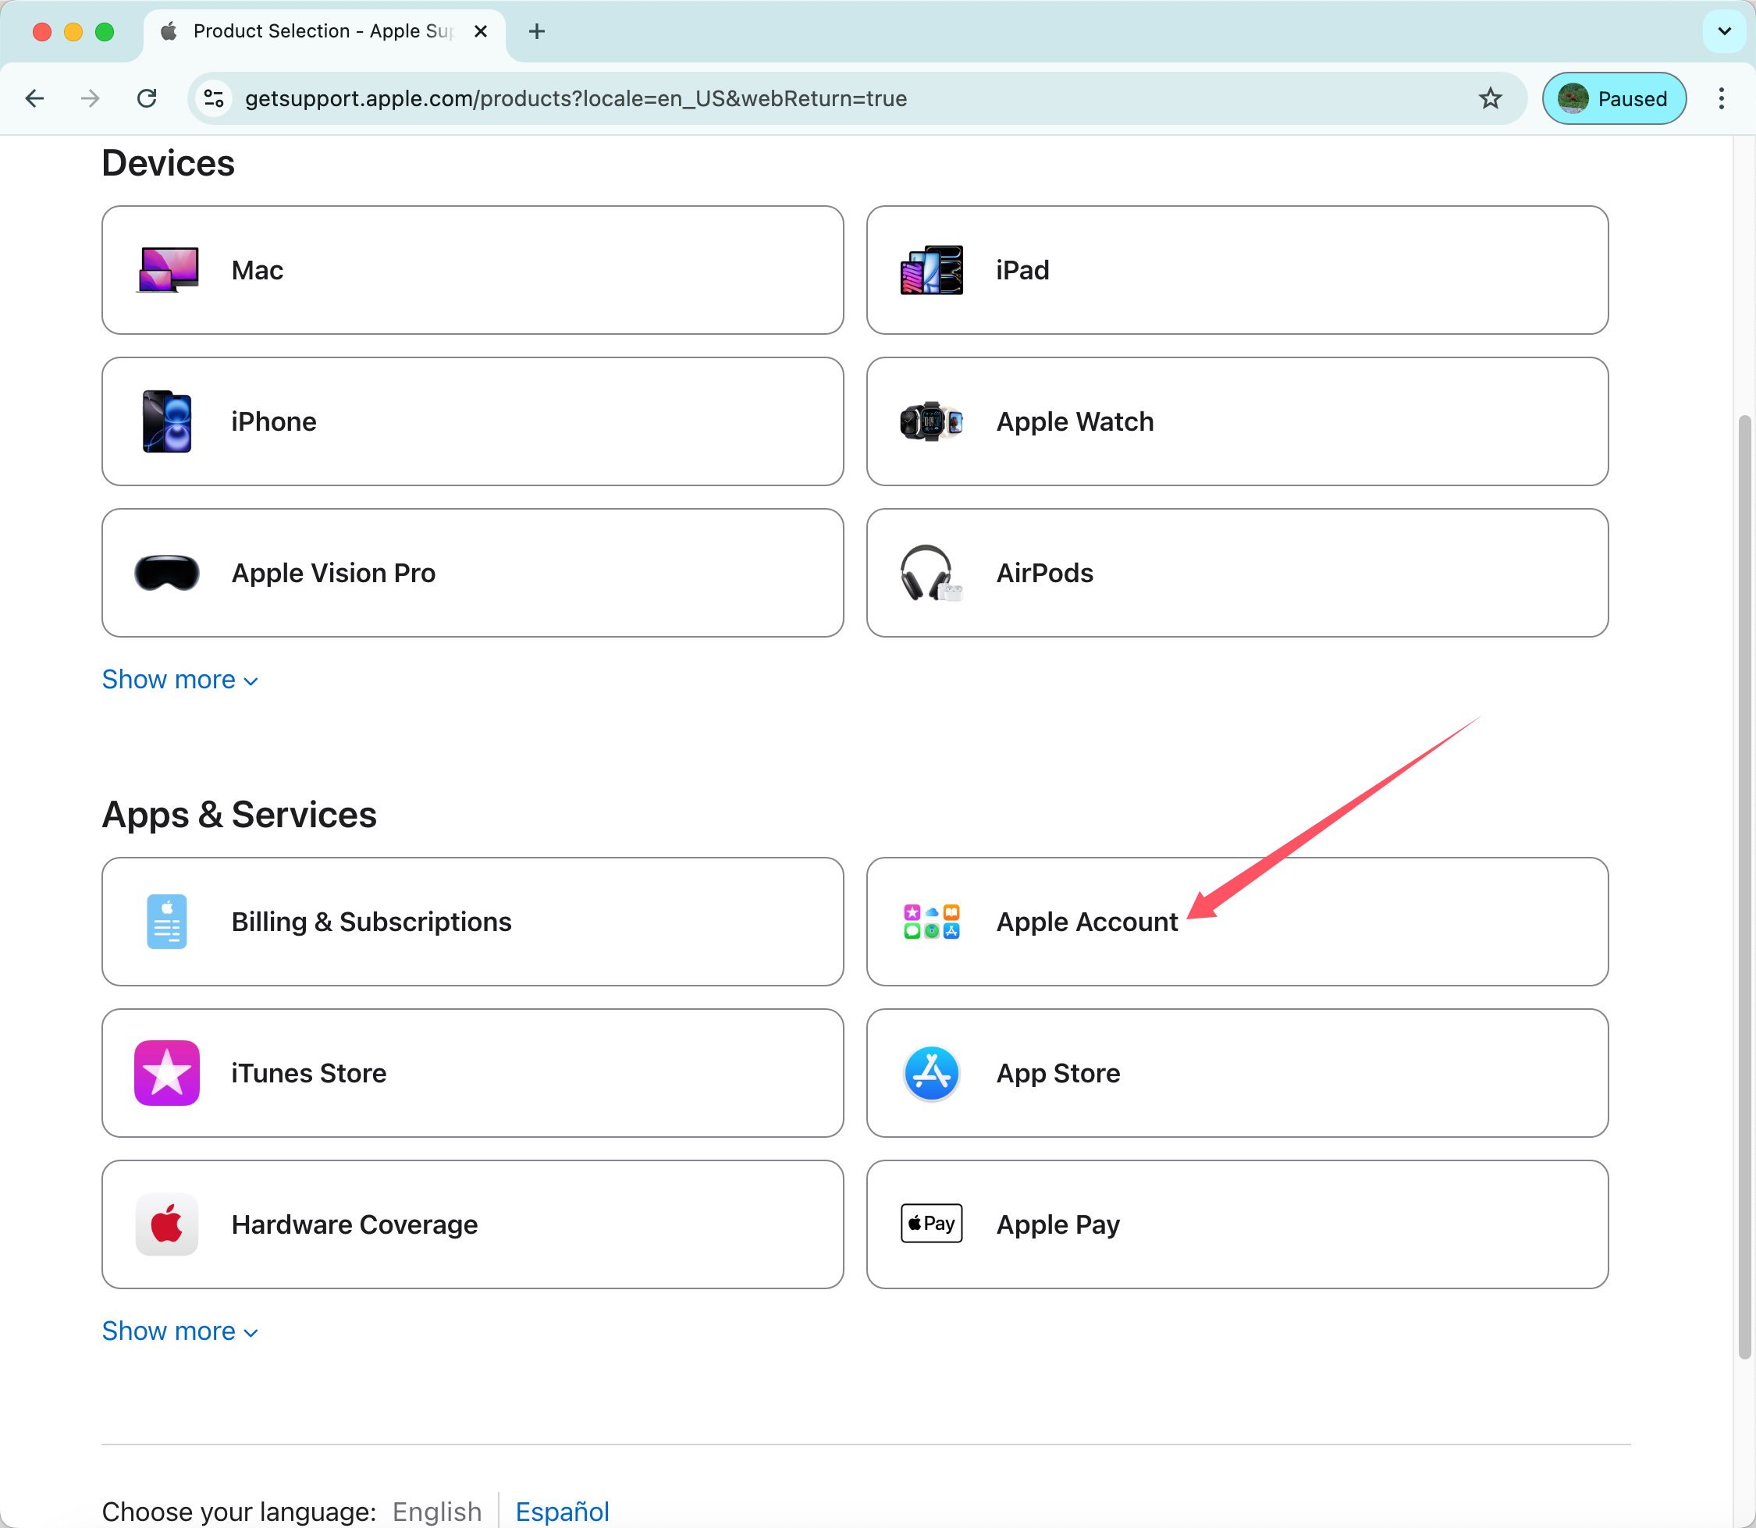Open the tab search dropdown chevron

coord(1723,31)
